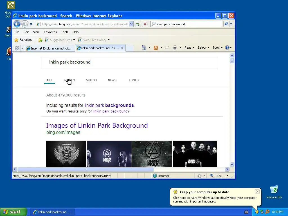
Task: Refresh the page with the green arrows icon
Action: coord(138,24)
